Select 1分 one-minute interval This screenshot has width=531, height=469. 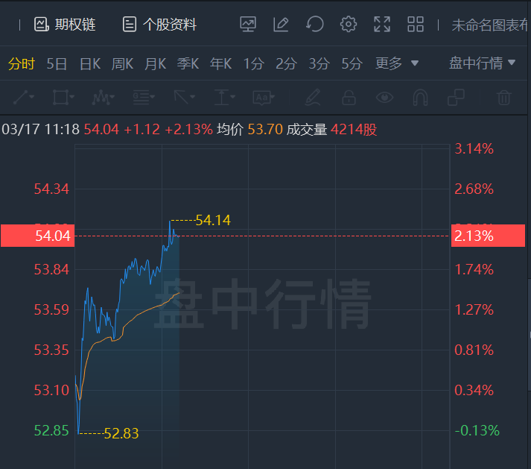[x=253, y=63]
